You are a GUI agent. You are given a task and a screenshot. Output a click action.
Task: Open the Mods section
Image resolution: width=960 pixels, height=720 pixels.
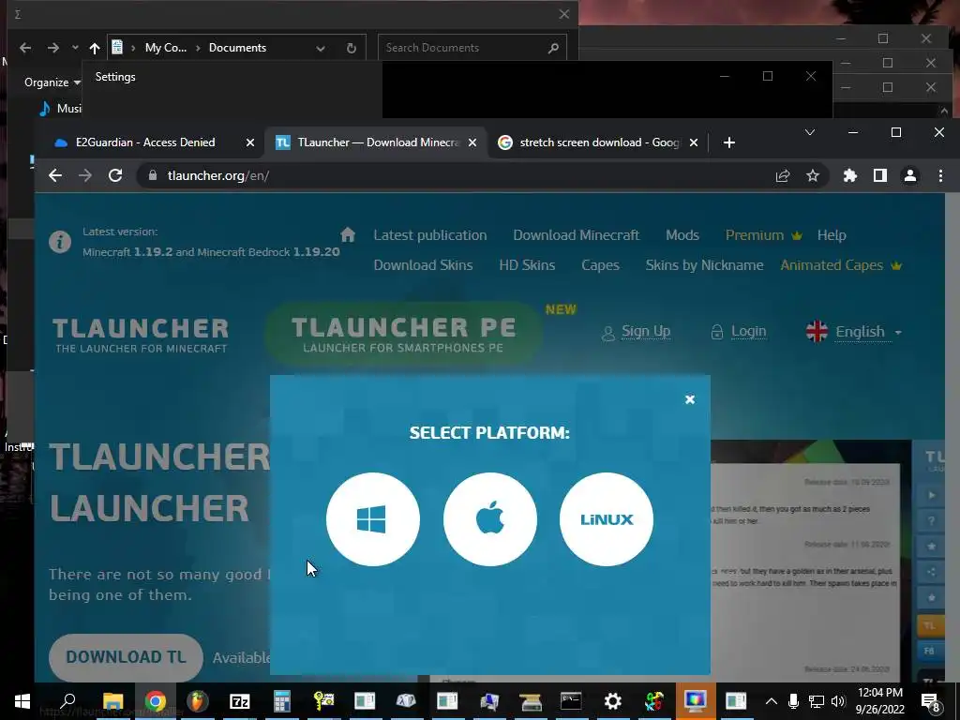(x=682, y=235)
